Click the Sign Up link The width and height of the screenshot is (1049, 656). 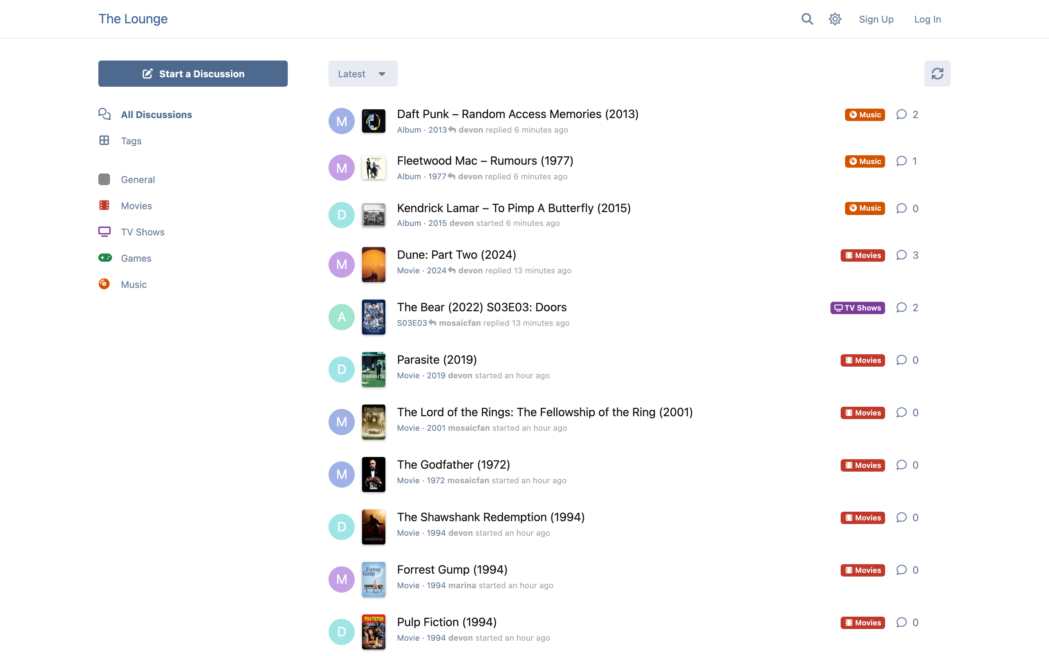click(876, 19)
